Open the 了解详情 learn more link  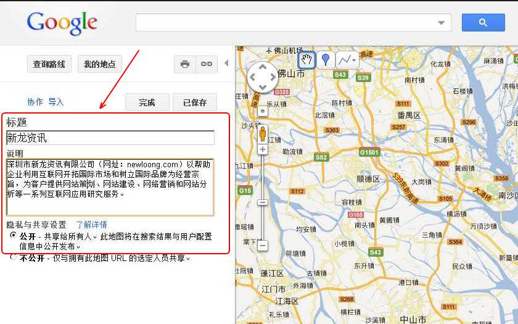[x=91, y=225]
